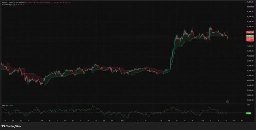Click the TradingView logo
The image size is (256, 130).
(11, 126)
